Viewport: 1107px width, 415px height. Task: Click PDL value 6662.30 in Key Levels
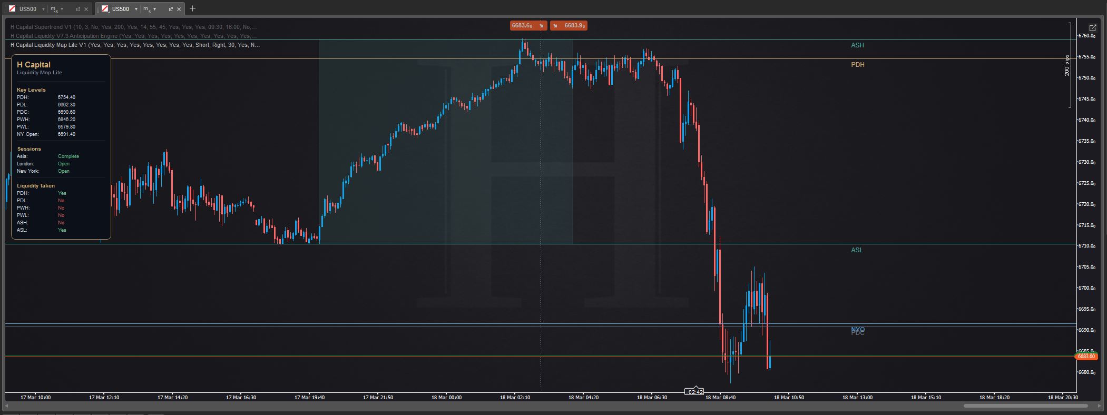pos(66,105)
